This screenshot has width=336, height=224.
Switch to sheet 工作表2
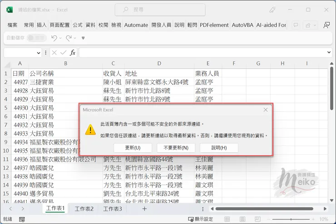(84, 209)
